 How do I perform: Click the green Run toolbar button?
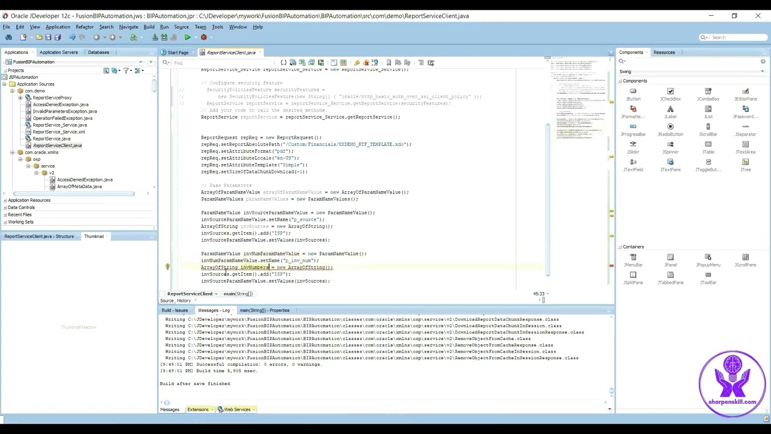pos(187,37)
